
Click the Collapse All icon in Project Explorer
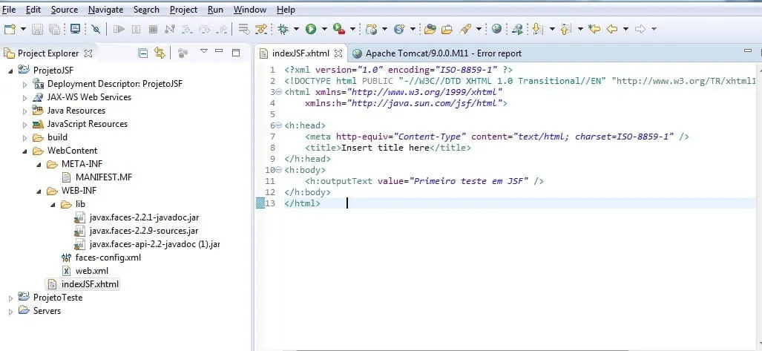(x=143, y=53)
